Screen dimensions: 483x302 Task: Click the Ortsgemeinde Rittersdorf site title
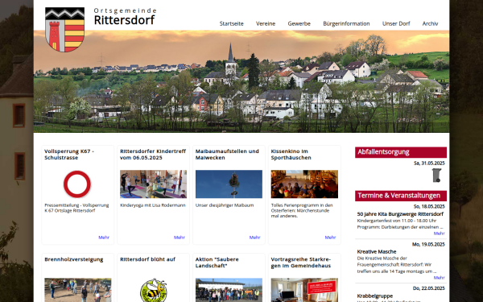pyautogui.click(x=125, y=17)
